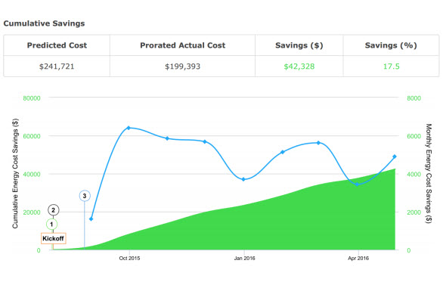443x282 pixels.
Task: Click the low data point above Apr 2016
Action: point(357,184)
